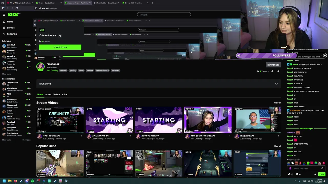Image resolution: width=328 pixels, height=184 pixels.
Task: Click the channel points icon in chat
Action: pos(289,174)
